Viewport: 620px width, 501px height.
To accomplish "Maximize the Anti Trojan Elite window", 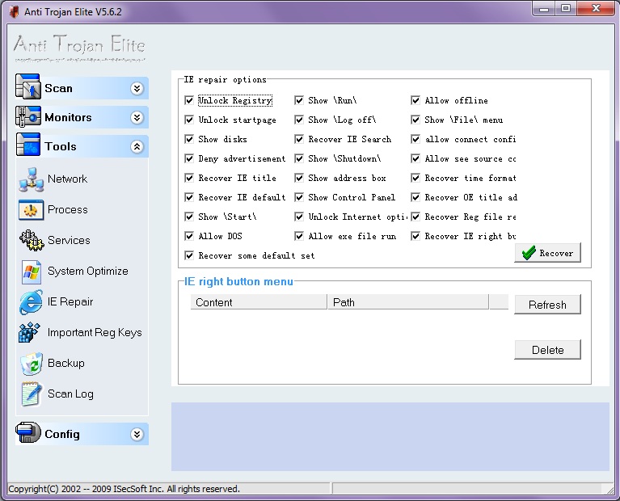I will [x=566, y=8].
